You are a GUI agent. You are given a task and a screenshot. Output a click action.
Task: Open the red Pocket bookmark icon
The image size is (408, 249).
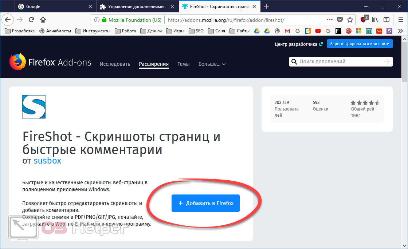click(379, 31)
